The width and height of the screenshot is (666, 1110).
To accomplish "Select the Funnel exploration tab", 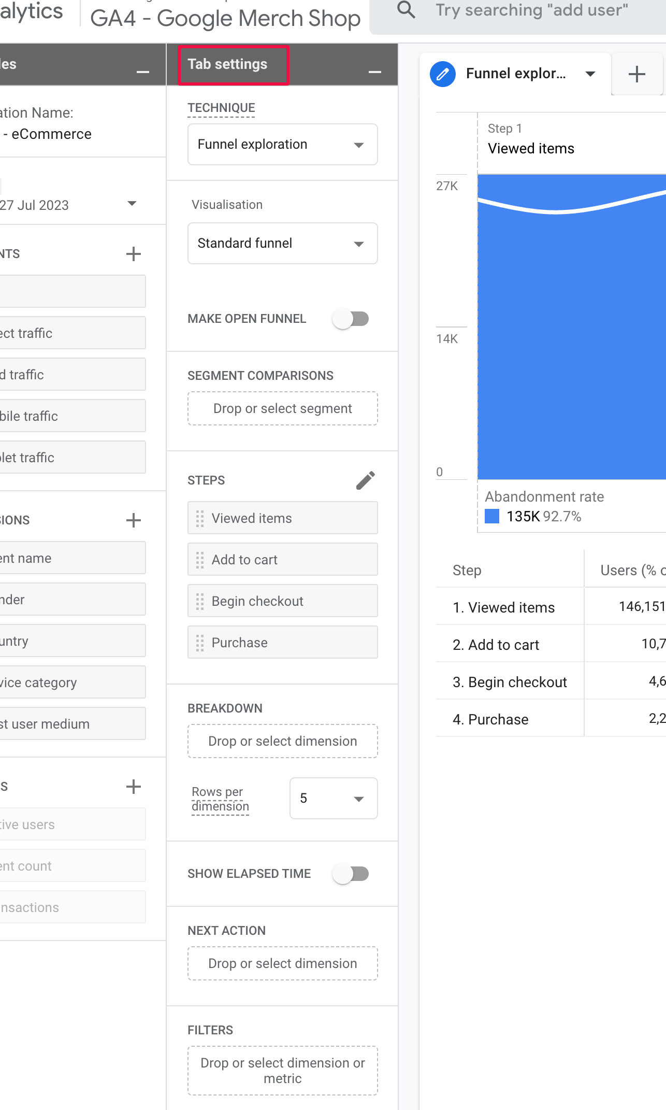I will (x=516, y=74).
